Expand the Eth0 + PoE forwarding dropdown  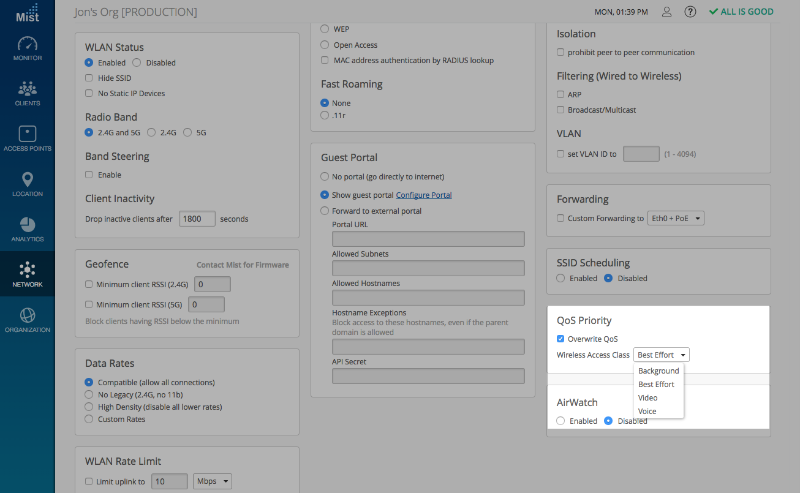pyautogui.click(x=675, y=218)
